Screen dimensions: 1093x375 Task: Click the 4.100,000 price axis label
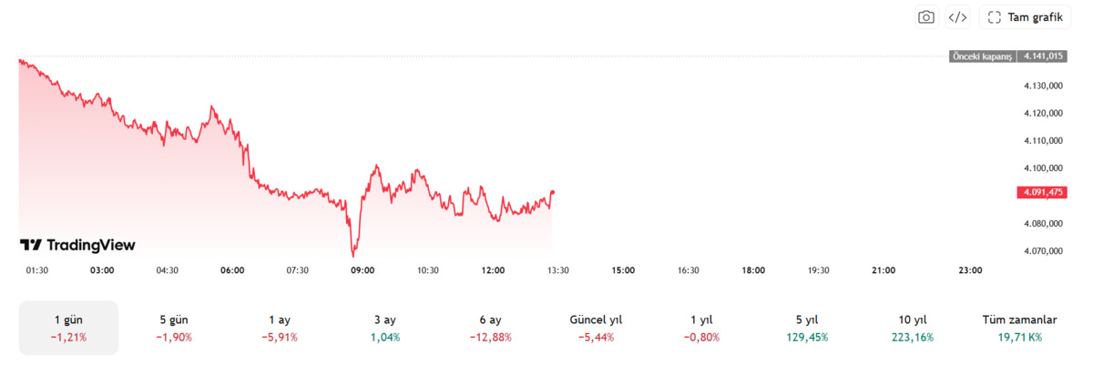pyautogui.click(x=1043, y=168)
